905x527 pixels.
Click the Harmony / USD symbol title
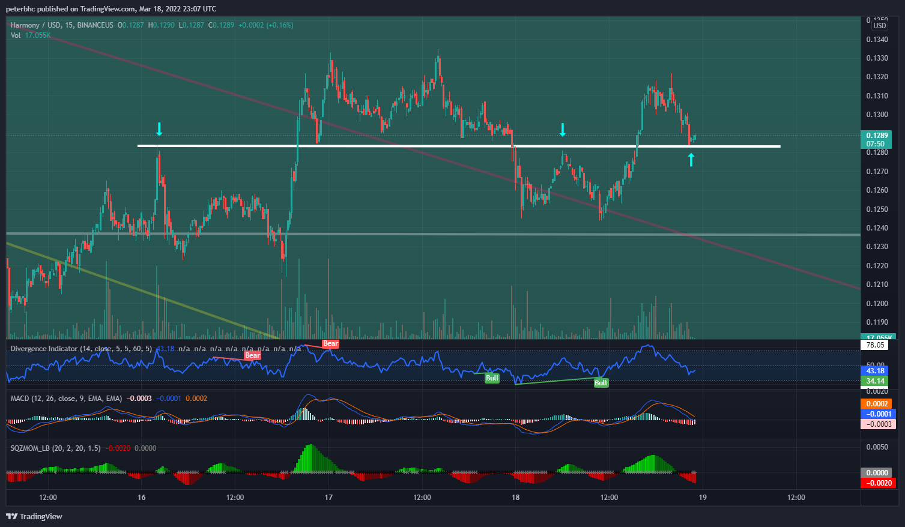[35, 25]
